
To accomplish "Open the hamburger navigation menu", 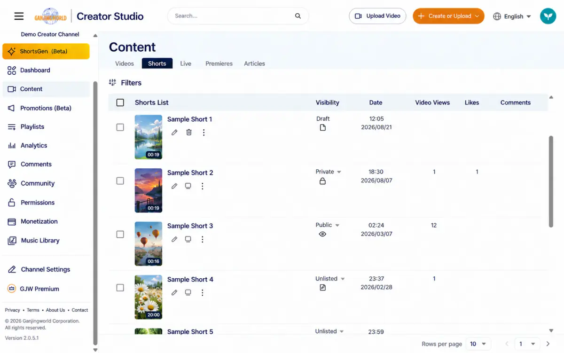I will 19,16.
